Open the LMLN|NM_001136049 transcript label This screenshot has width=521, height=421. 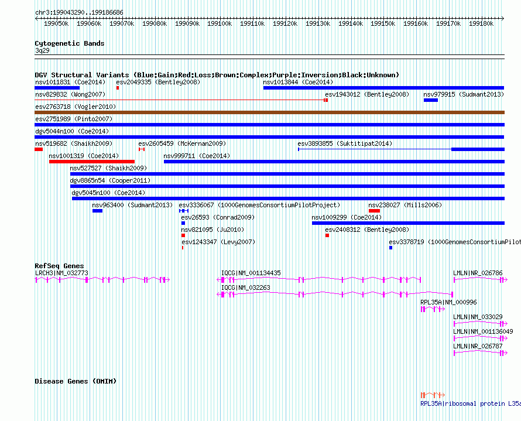tap(483, 331)
